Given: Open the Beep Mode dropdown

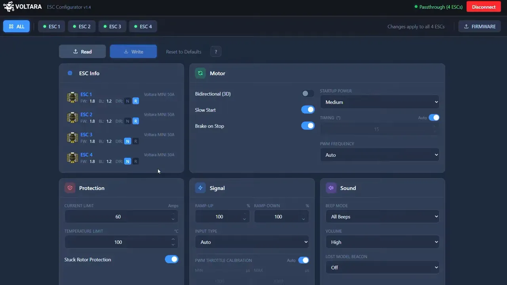Looking at the screenshot, I should click(383, 217).
